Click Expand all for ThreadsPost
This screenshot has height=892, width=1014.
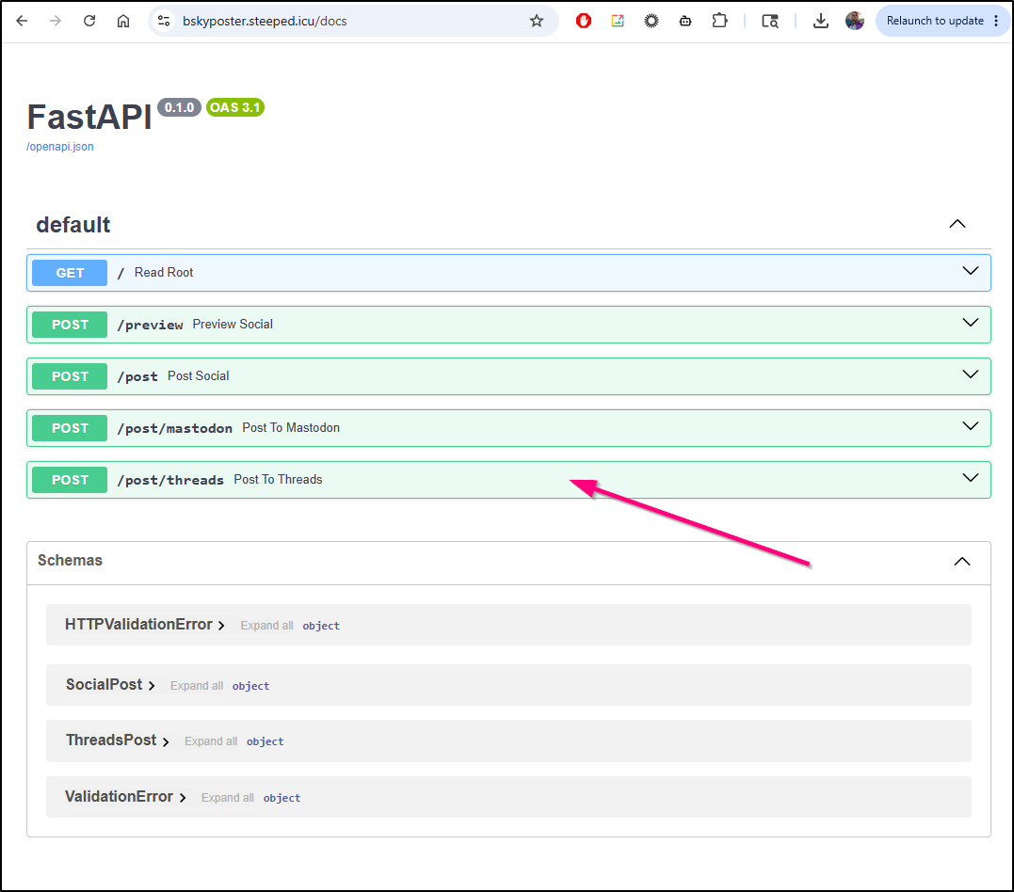click(x=211, y=741)
